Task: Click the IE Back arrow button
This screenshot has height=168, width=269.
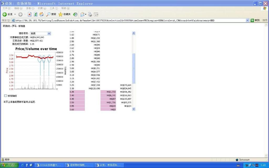Action: click(x=5, y=14)
